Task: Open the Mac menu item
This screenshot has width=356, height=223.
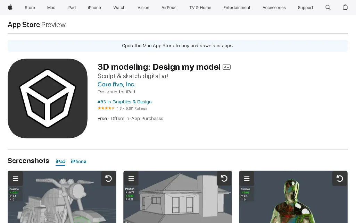Action: pos(51,7)
